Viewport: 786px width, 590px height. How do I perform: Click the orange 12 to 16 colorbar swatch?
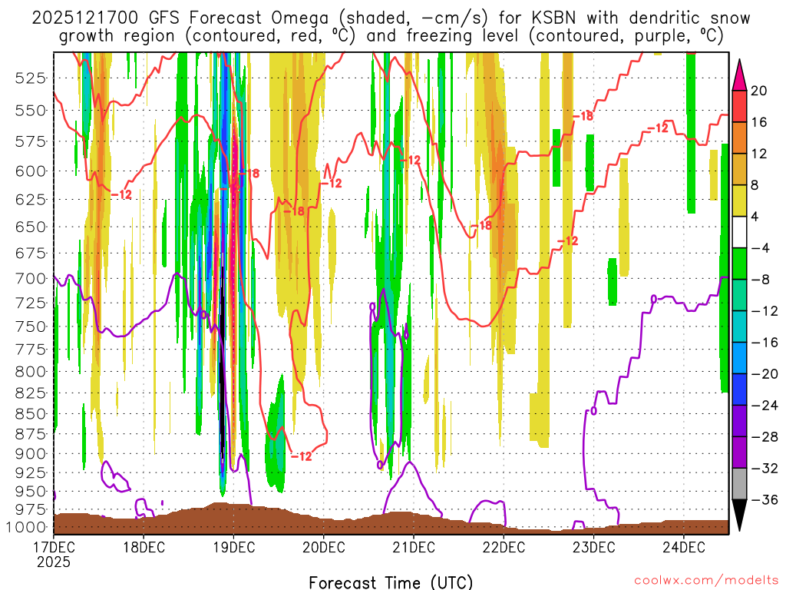[739, 138]
